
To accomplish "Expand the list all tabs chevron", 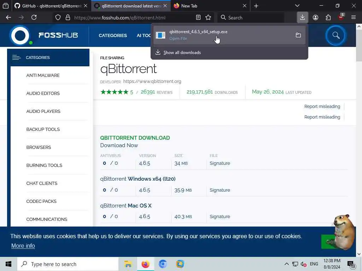I will click(x=297, y=6).
